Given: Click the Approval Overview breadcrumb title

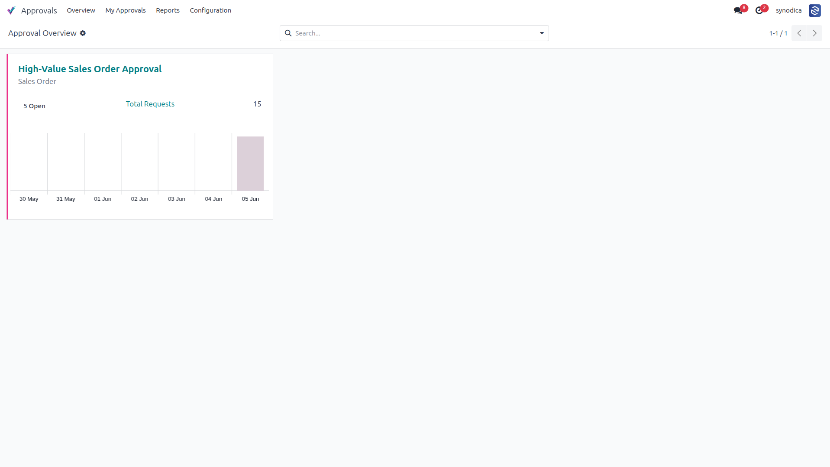Looking at the screenshot, I should click(42, 33).
